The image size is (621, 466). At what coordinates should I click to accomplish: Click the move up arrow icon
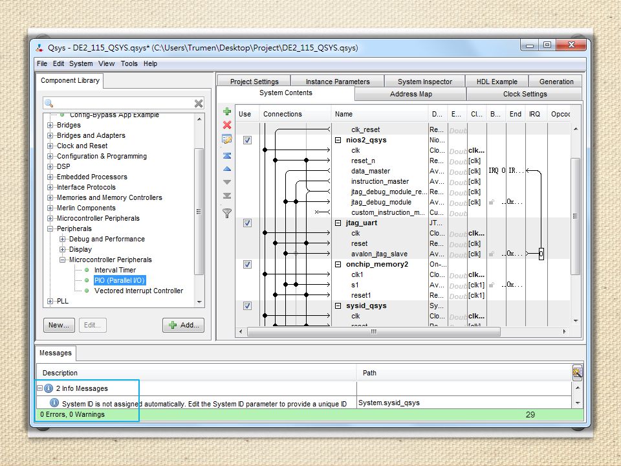tap(227, 169)
